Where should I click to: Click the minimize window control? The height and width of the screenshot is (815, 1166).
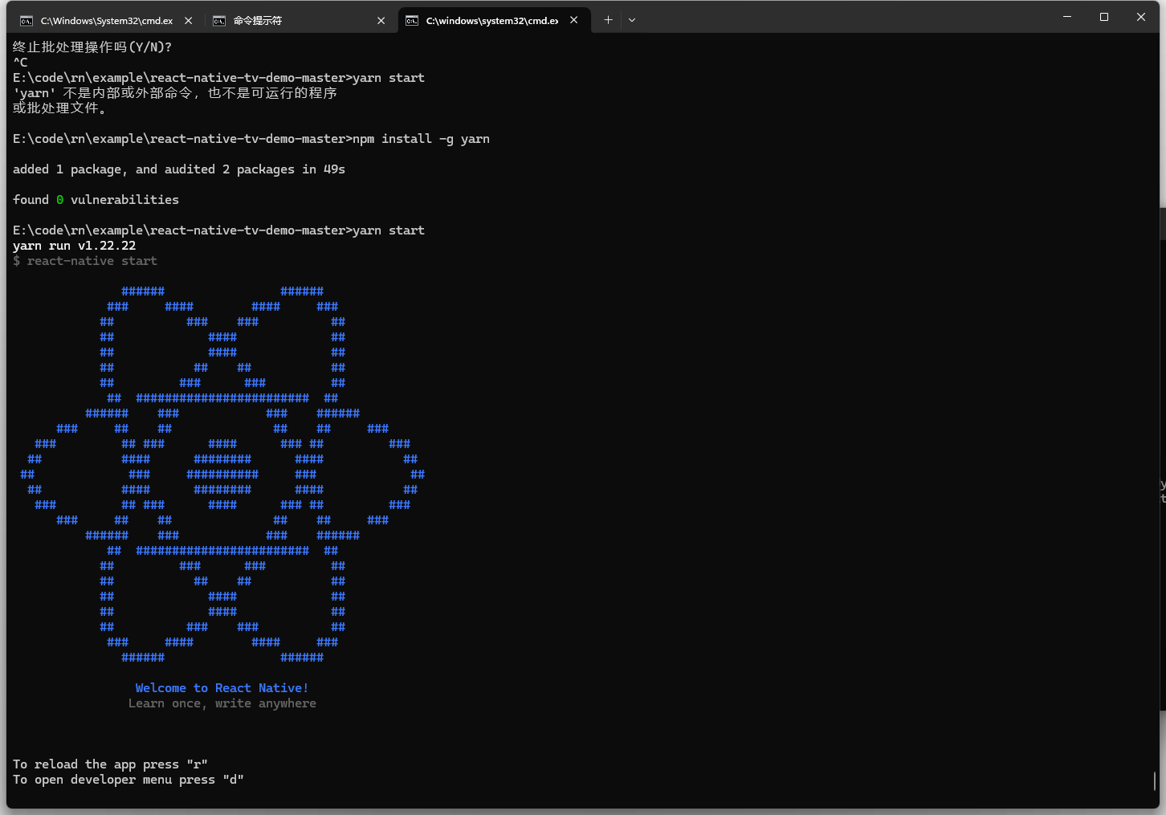[1066, 16]
